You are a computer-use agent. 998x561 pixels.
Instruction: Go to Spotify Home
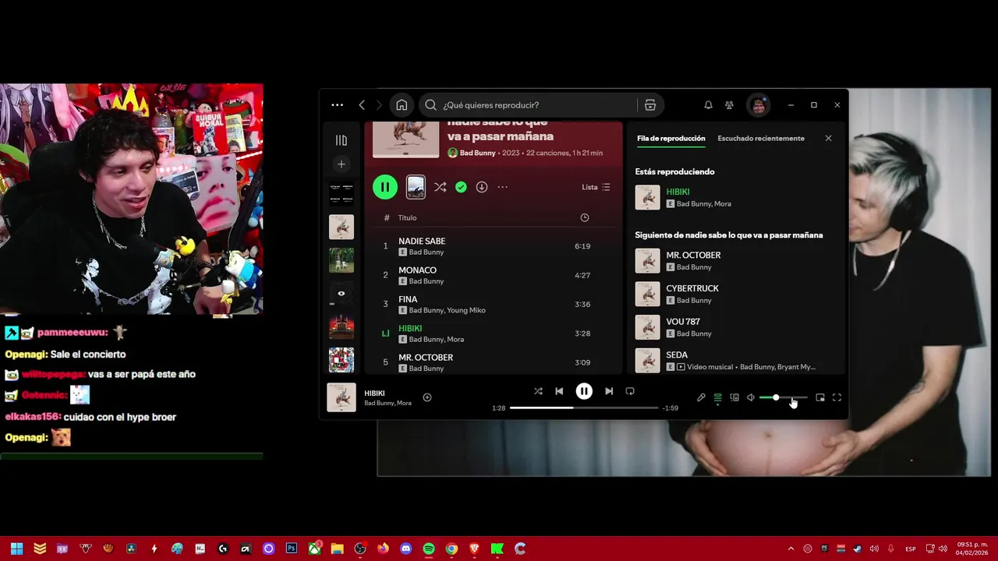click(402, 105)
